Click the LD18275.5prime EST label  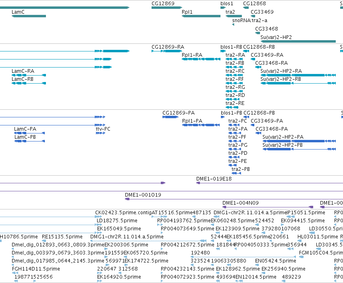pyautogui.click(x=117, y=221)
